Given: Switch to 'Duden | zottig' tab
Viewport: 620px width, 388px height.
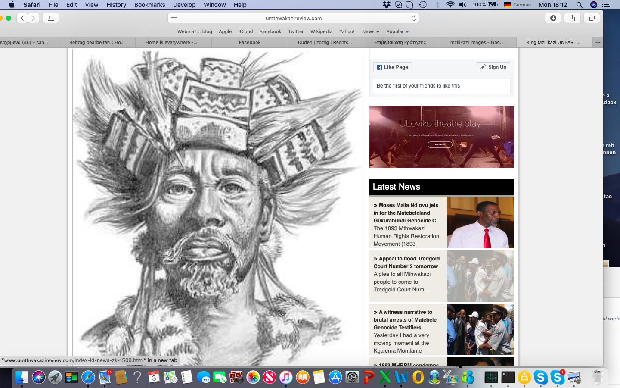Looking at the screenshot, I should [325, 42].
